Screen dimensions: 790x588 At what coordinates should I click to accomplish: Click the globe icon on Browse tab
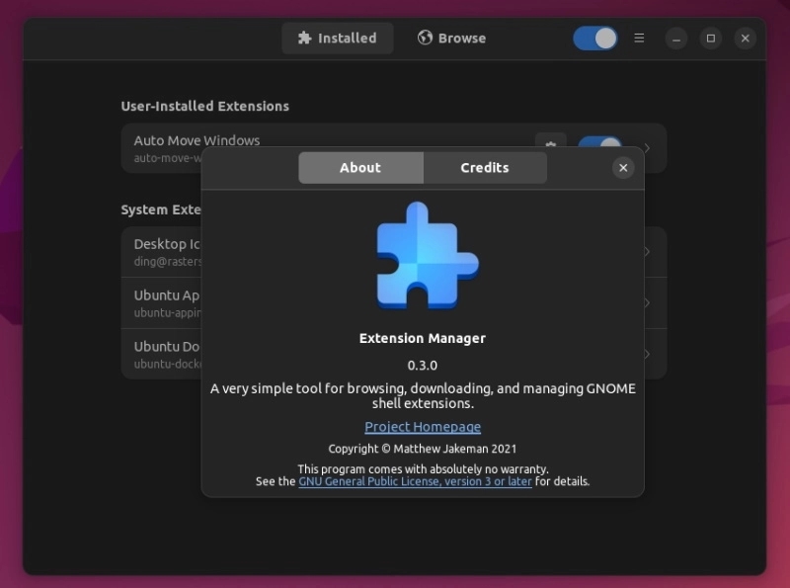point(425,38)
